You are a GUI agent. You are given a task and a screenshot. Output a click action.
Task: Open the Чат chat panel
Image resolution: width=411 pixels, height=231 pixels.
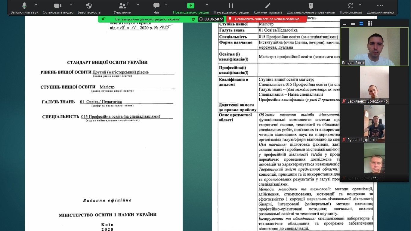(x=156, y=8)
